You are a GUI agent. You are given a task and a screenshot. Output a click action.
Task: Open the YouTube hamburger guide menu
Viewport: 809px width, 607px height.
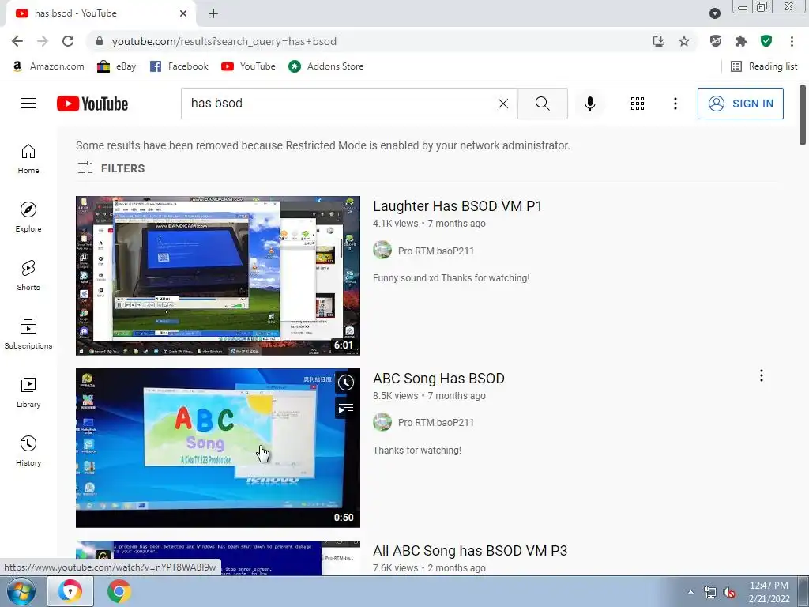pos(28,104)
